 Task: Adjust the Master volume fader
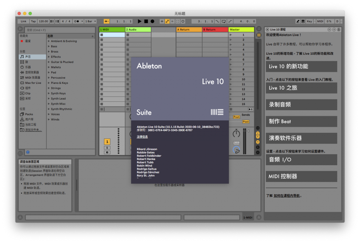pos(248,131)
